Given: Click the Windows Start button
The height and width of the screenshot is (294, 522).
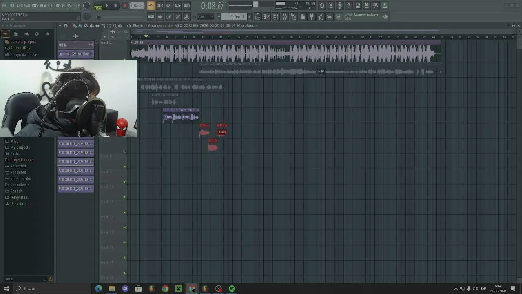Looking at the screenshot, I should (x=7, y=289).
